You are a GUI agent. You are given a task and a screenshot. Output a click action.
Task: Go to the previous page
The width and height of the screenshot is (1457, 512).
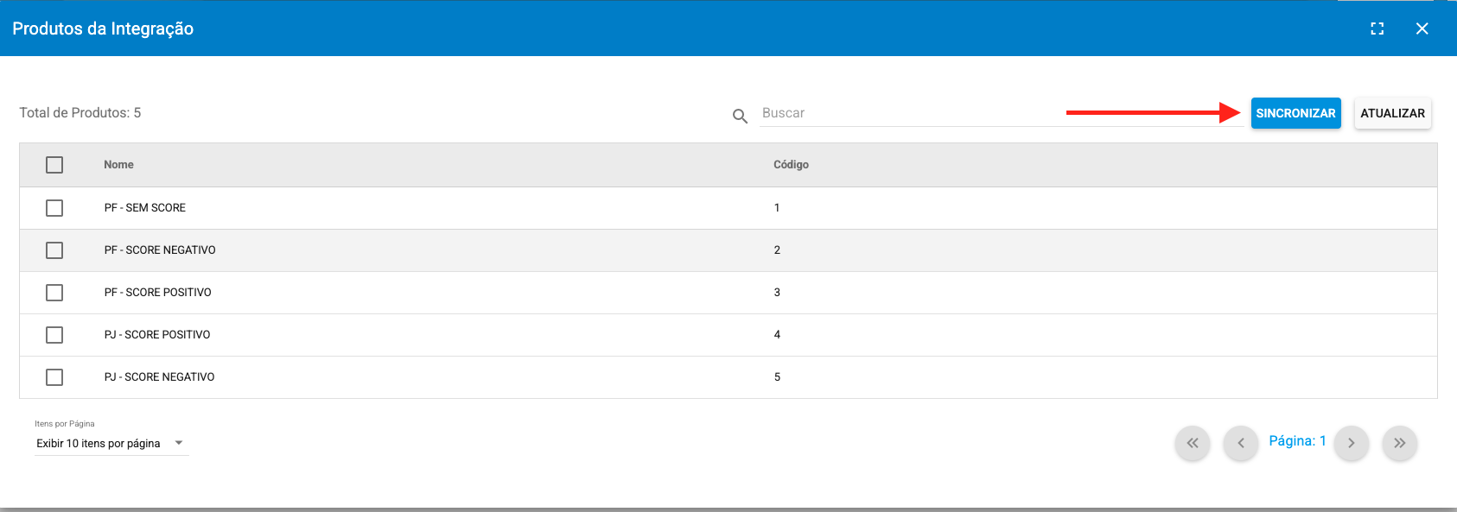tap(1241, 443)
